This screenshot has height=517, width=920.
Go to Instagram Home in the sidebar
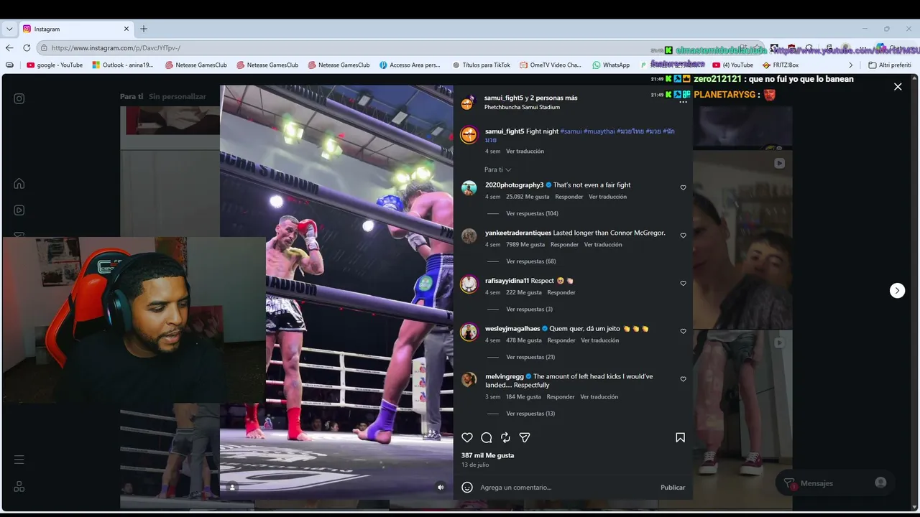tap(19, 184)
